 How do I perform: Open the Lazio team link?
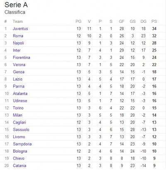pos(17,79)
